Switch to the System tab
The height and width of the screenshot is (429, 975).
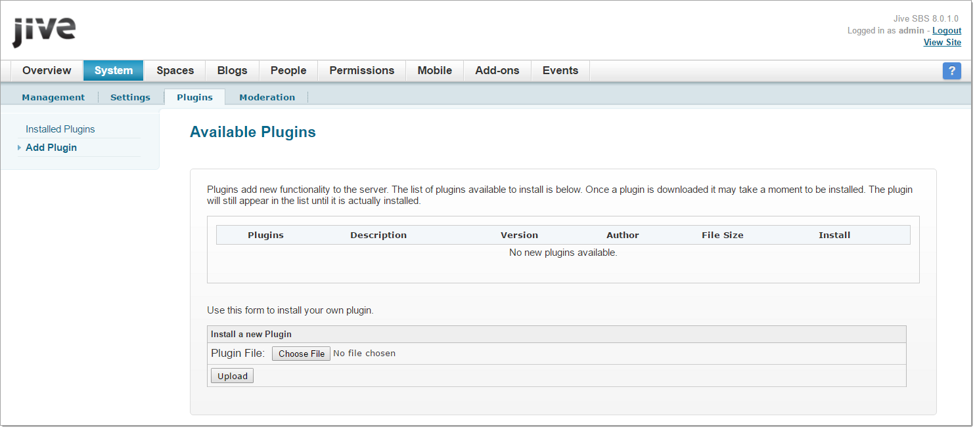point(113,70)
